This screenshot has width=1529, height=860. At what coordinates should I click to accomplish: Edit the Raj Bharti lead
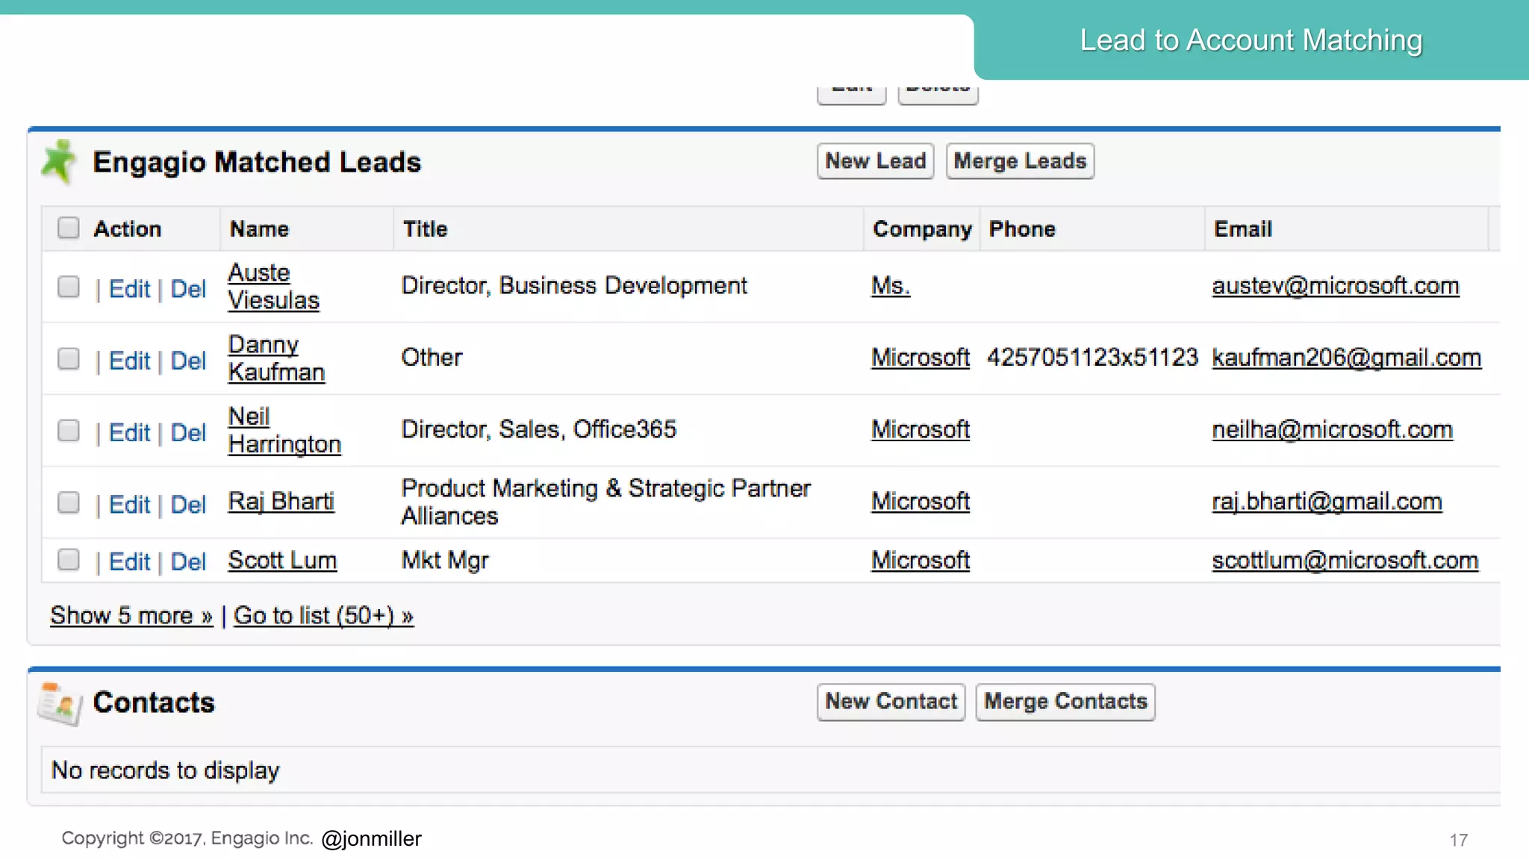130,505
